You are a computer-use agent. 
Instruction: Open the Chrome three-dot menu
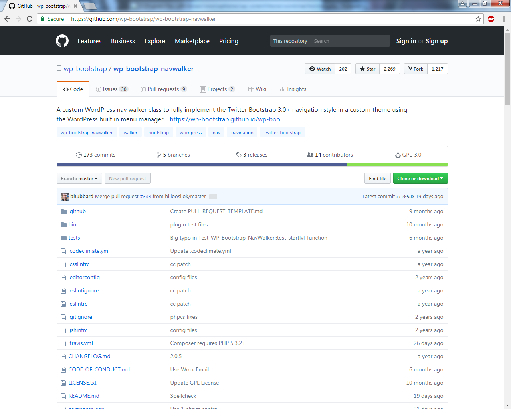tap(504, 19)
